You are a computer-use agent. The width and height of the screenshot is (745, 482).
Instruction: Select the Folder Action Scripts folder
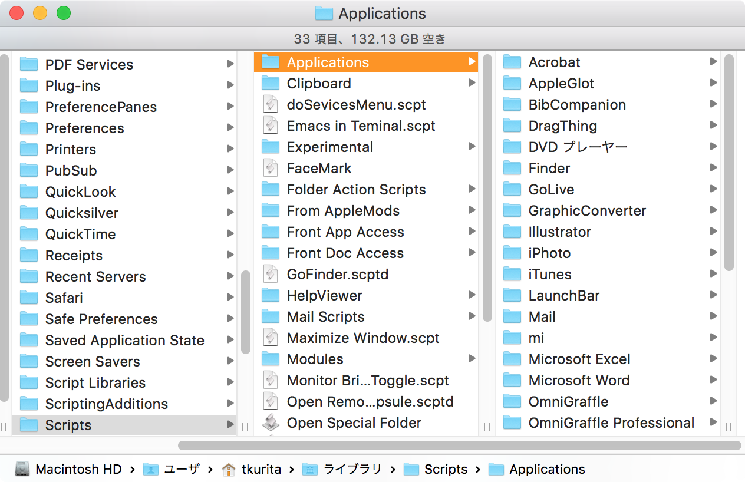[x=356, y=190]
